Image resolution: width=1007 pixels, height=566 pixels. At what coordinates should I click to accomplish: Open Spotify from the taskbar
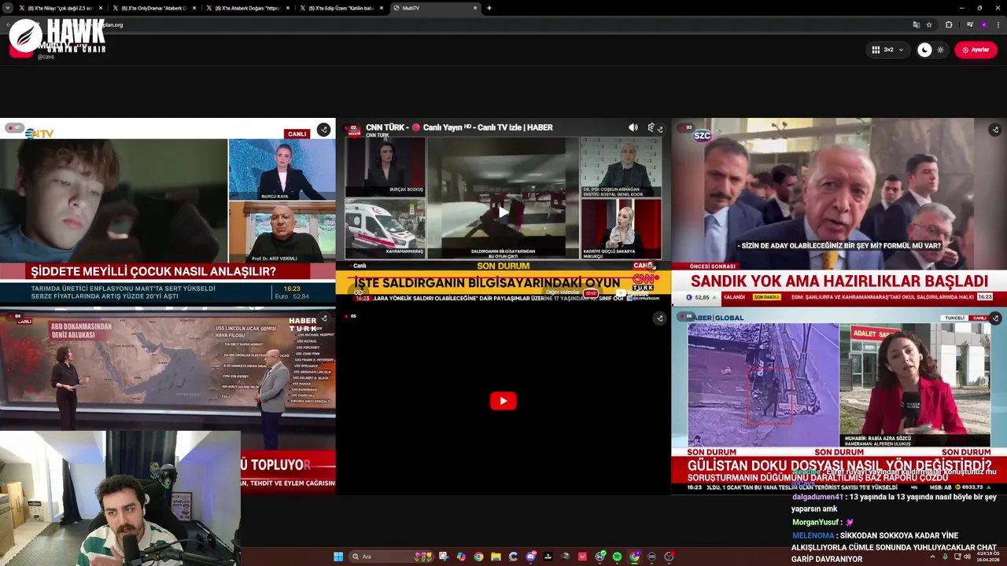coord(617,557)
